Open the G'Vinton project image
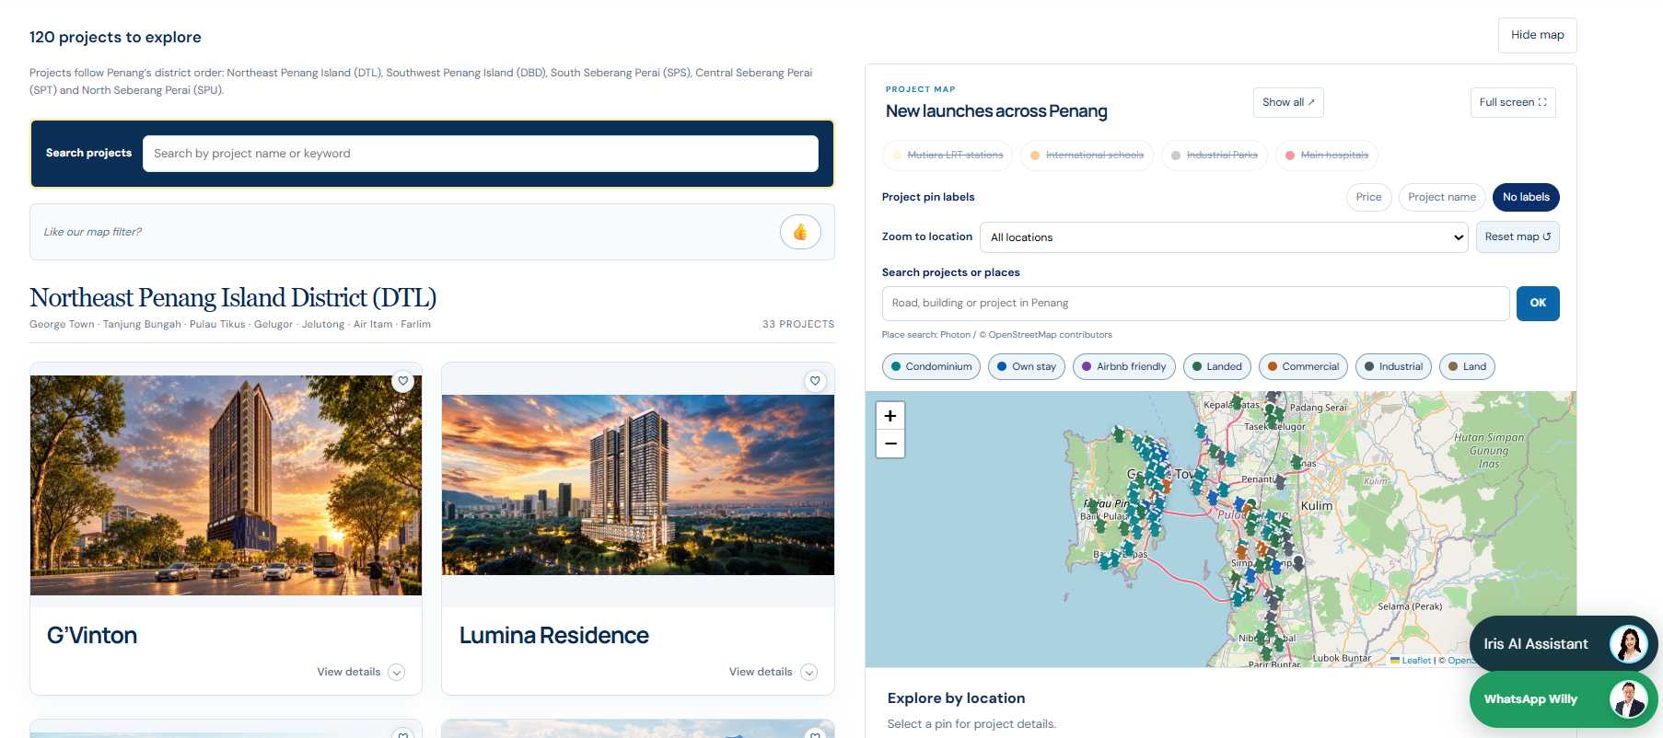1663x738 pixels. [226, 485]
